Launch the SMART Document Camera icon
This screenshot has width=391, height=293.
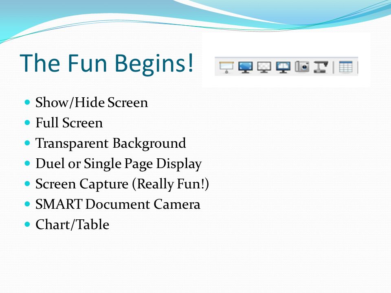[321, 67]
